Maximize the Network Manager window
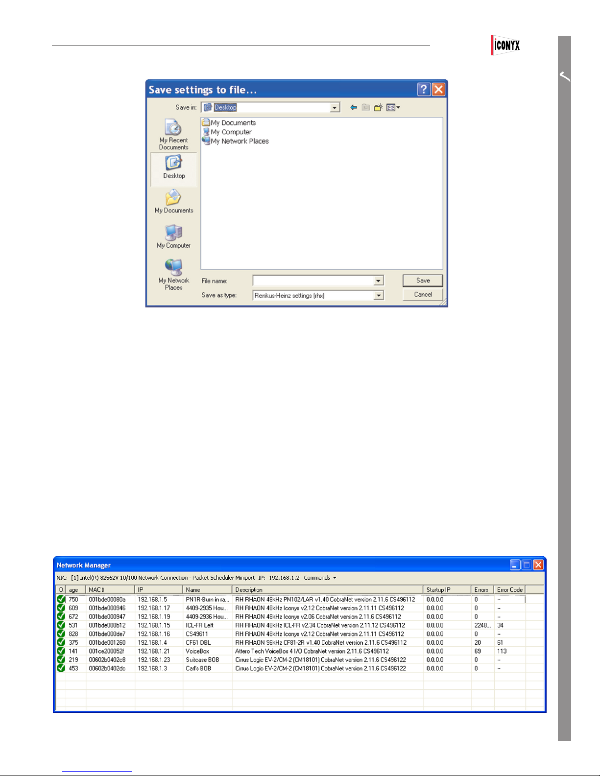Viewport: 600px width, 776px height. [527, 565]
